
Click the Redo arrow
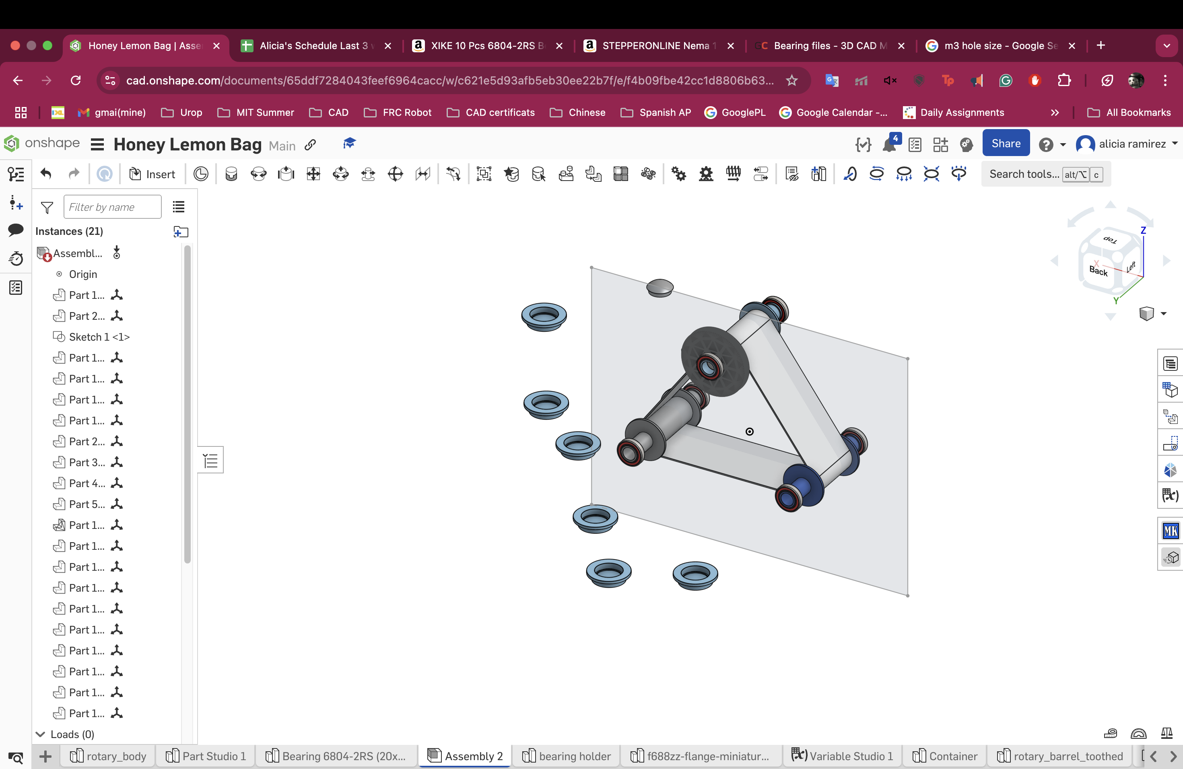[x=74, y=174]
